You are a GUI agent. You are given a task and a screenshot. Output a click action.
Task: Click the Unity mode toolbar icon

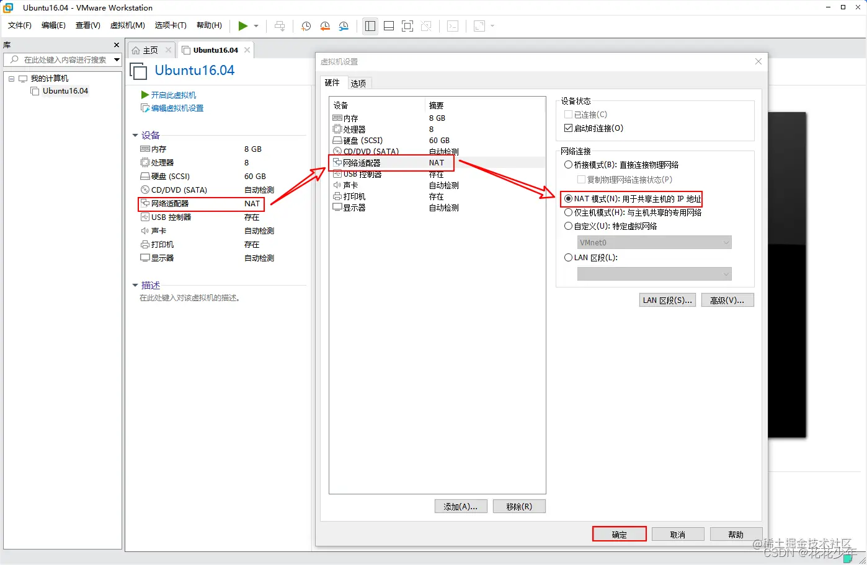tap(426, 26)
